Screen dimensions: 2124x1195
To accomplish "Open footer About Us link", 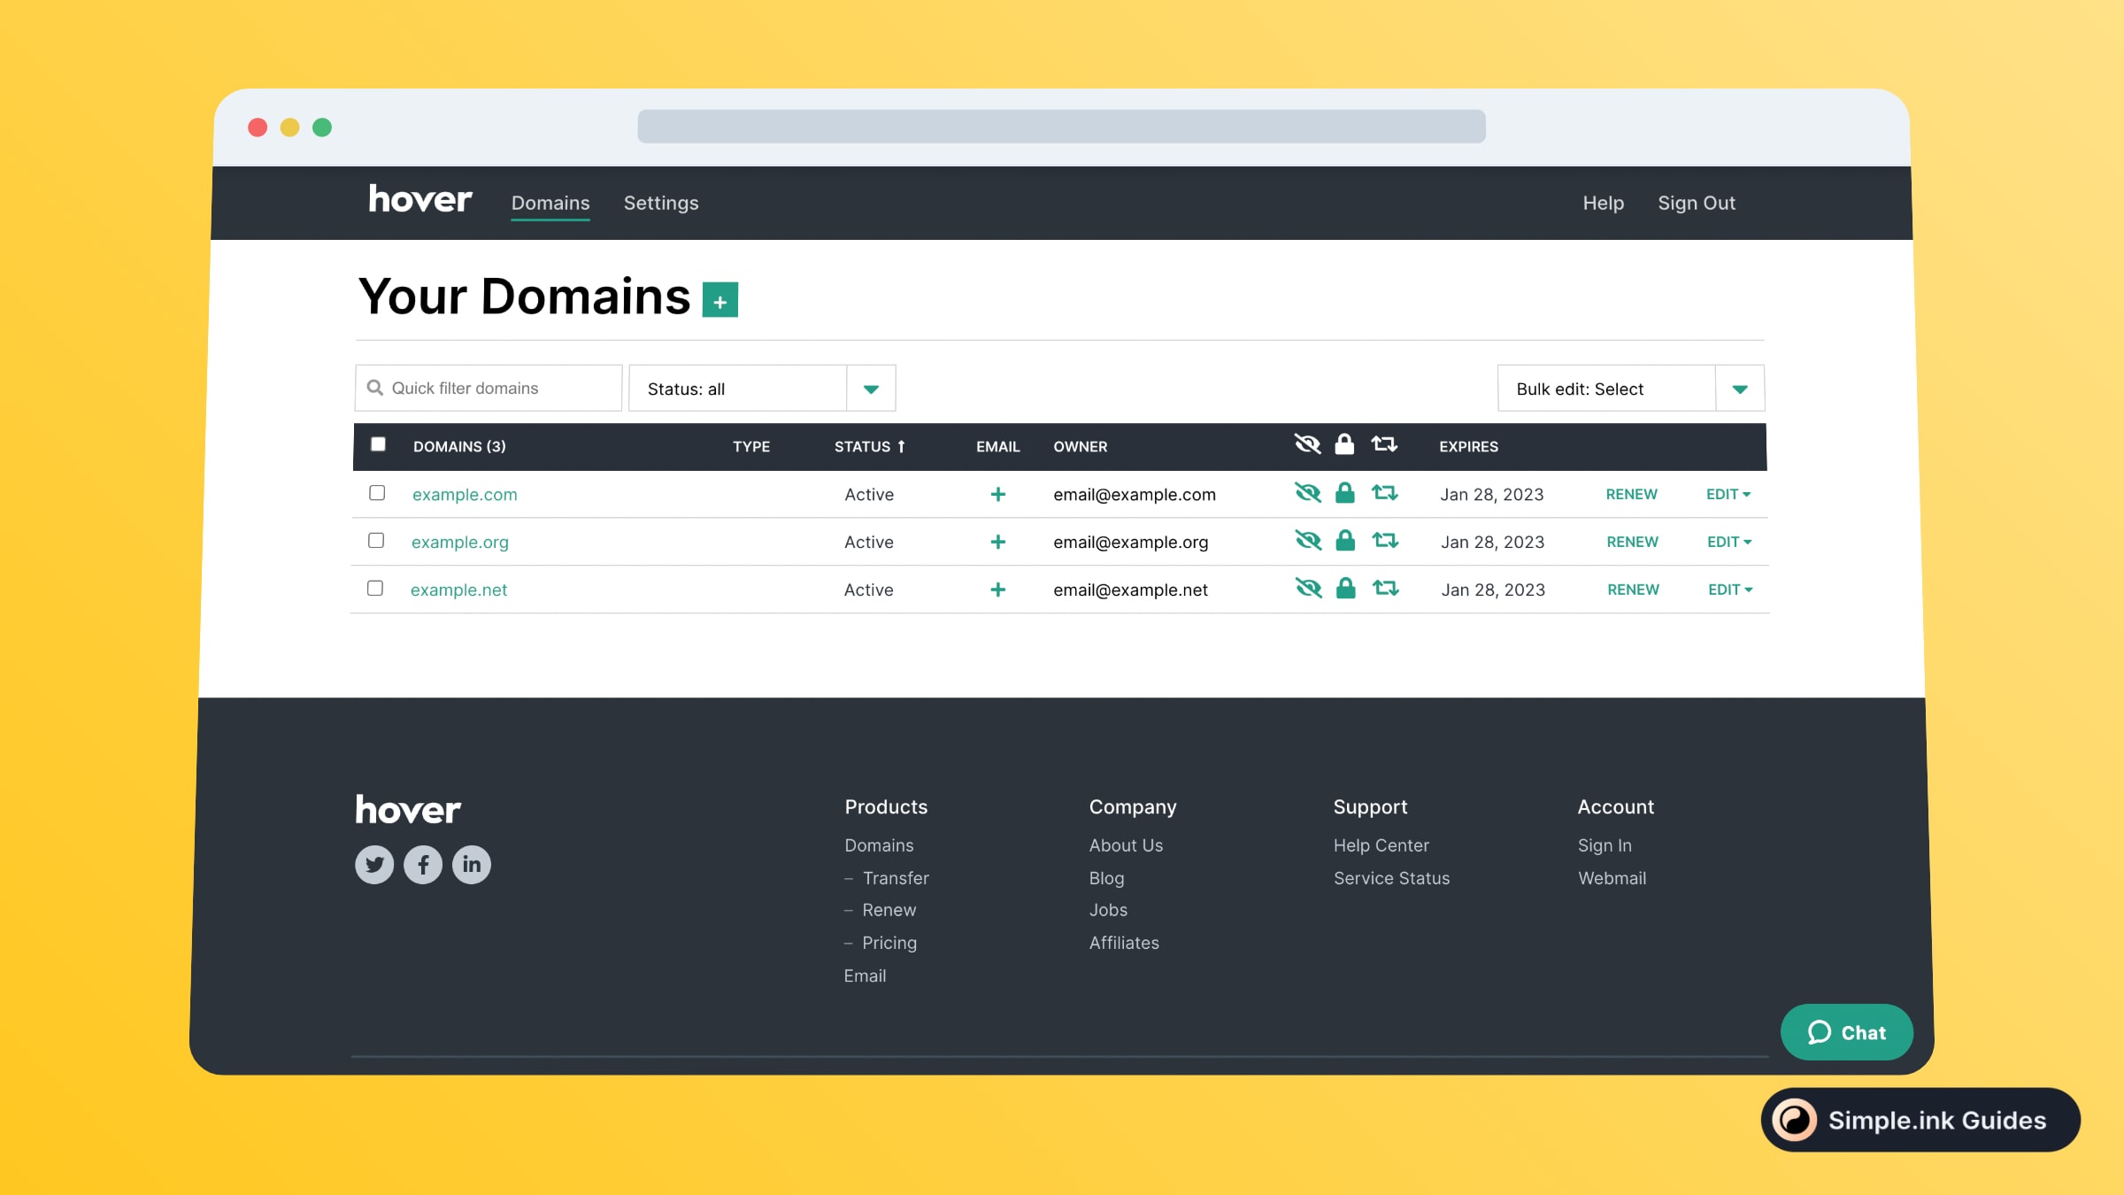I will coord(1126,845).
